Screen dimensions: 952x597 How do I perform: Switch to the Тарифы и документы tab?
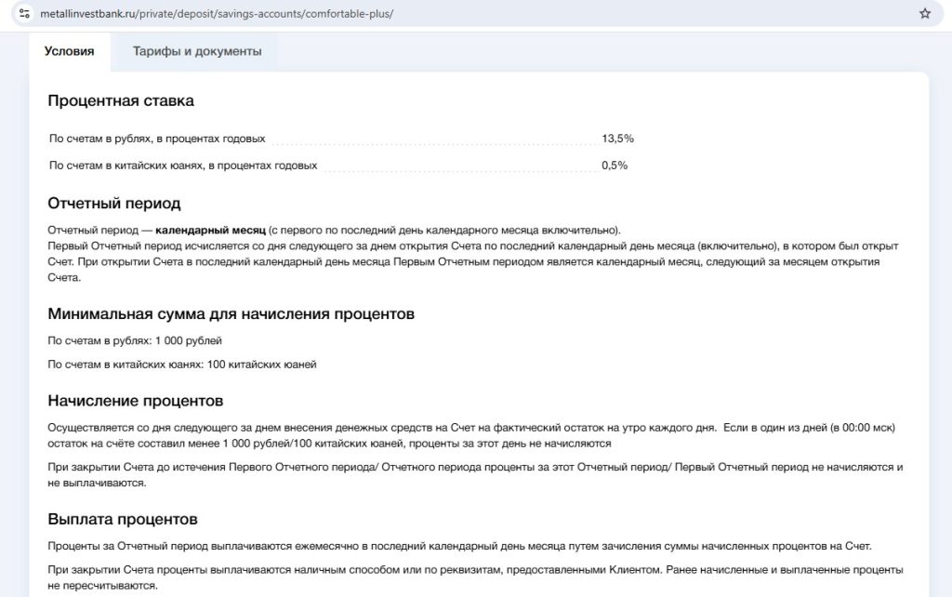(197, 51)
